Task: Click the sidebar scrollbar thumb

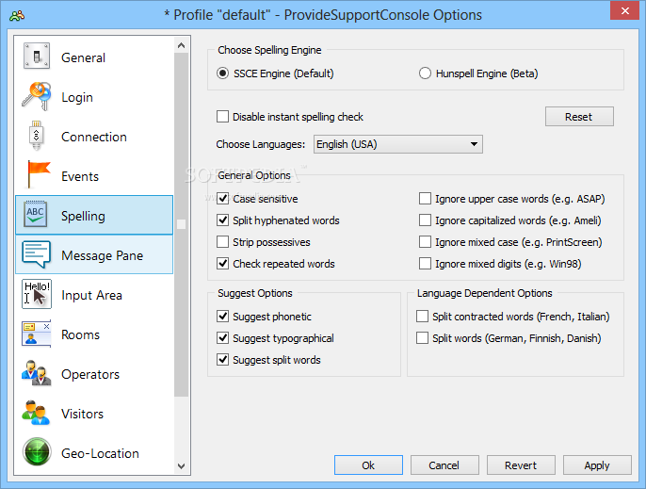Action: click(x=181, y=224)
